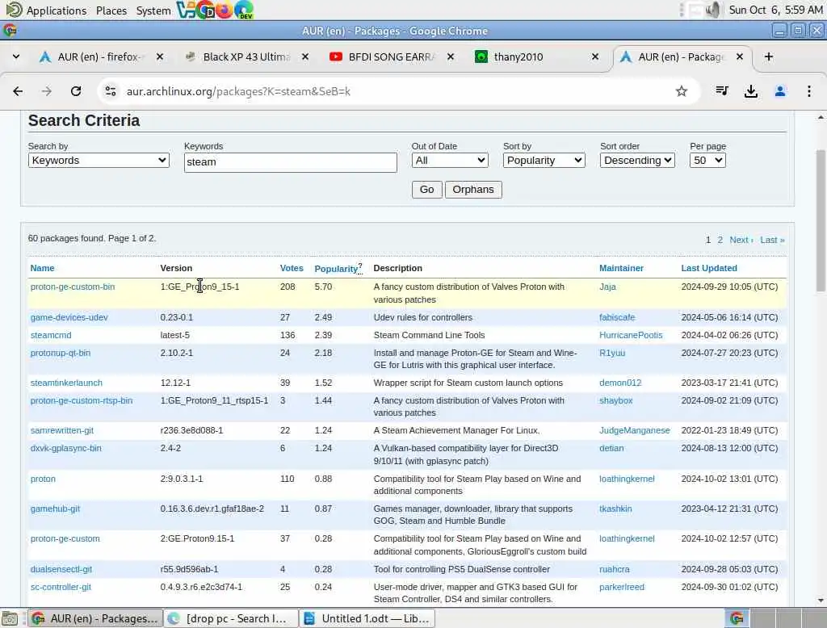Image resolution: width=827 pixels, height=628 pixels.
Task: Open the media controls icon
Action: click(722, 91)
